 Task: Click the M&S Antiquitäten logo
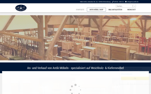pyautogui.click(x=21, y=8)
